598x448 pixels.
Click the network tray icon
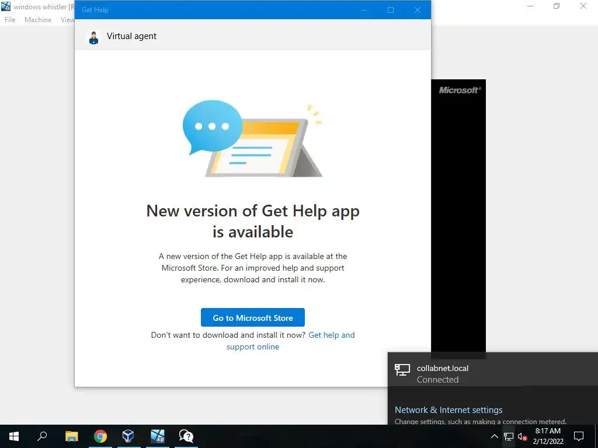click(509, 436)
